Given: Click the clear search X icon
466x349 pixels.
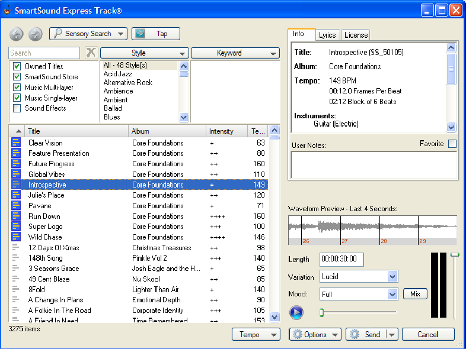Looking at the screenshot, I should [x=91, y=53].
